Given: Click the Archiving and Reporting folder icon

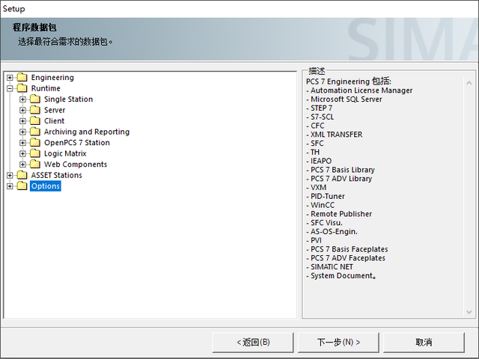Looking at the screenshot, I should point(35,132).
